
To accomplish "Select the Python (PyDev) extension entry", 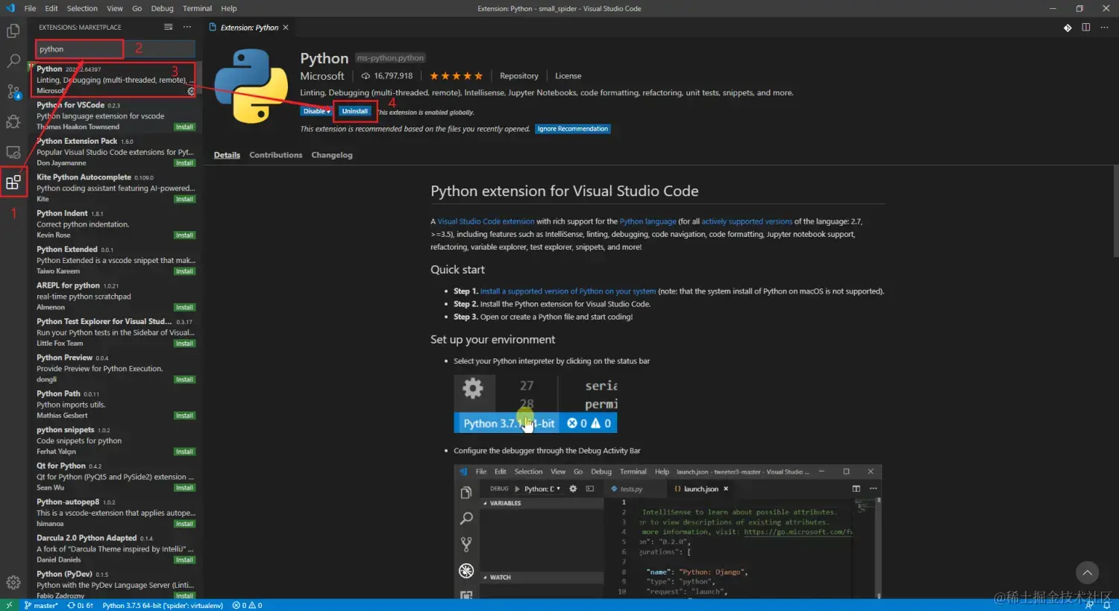I will (x=116, y=584).
